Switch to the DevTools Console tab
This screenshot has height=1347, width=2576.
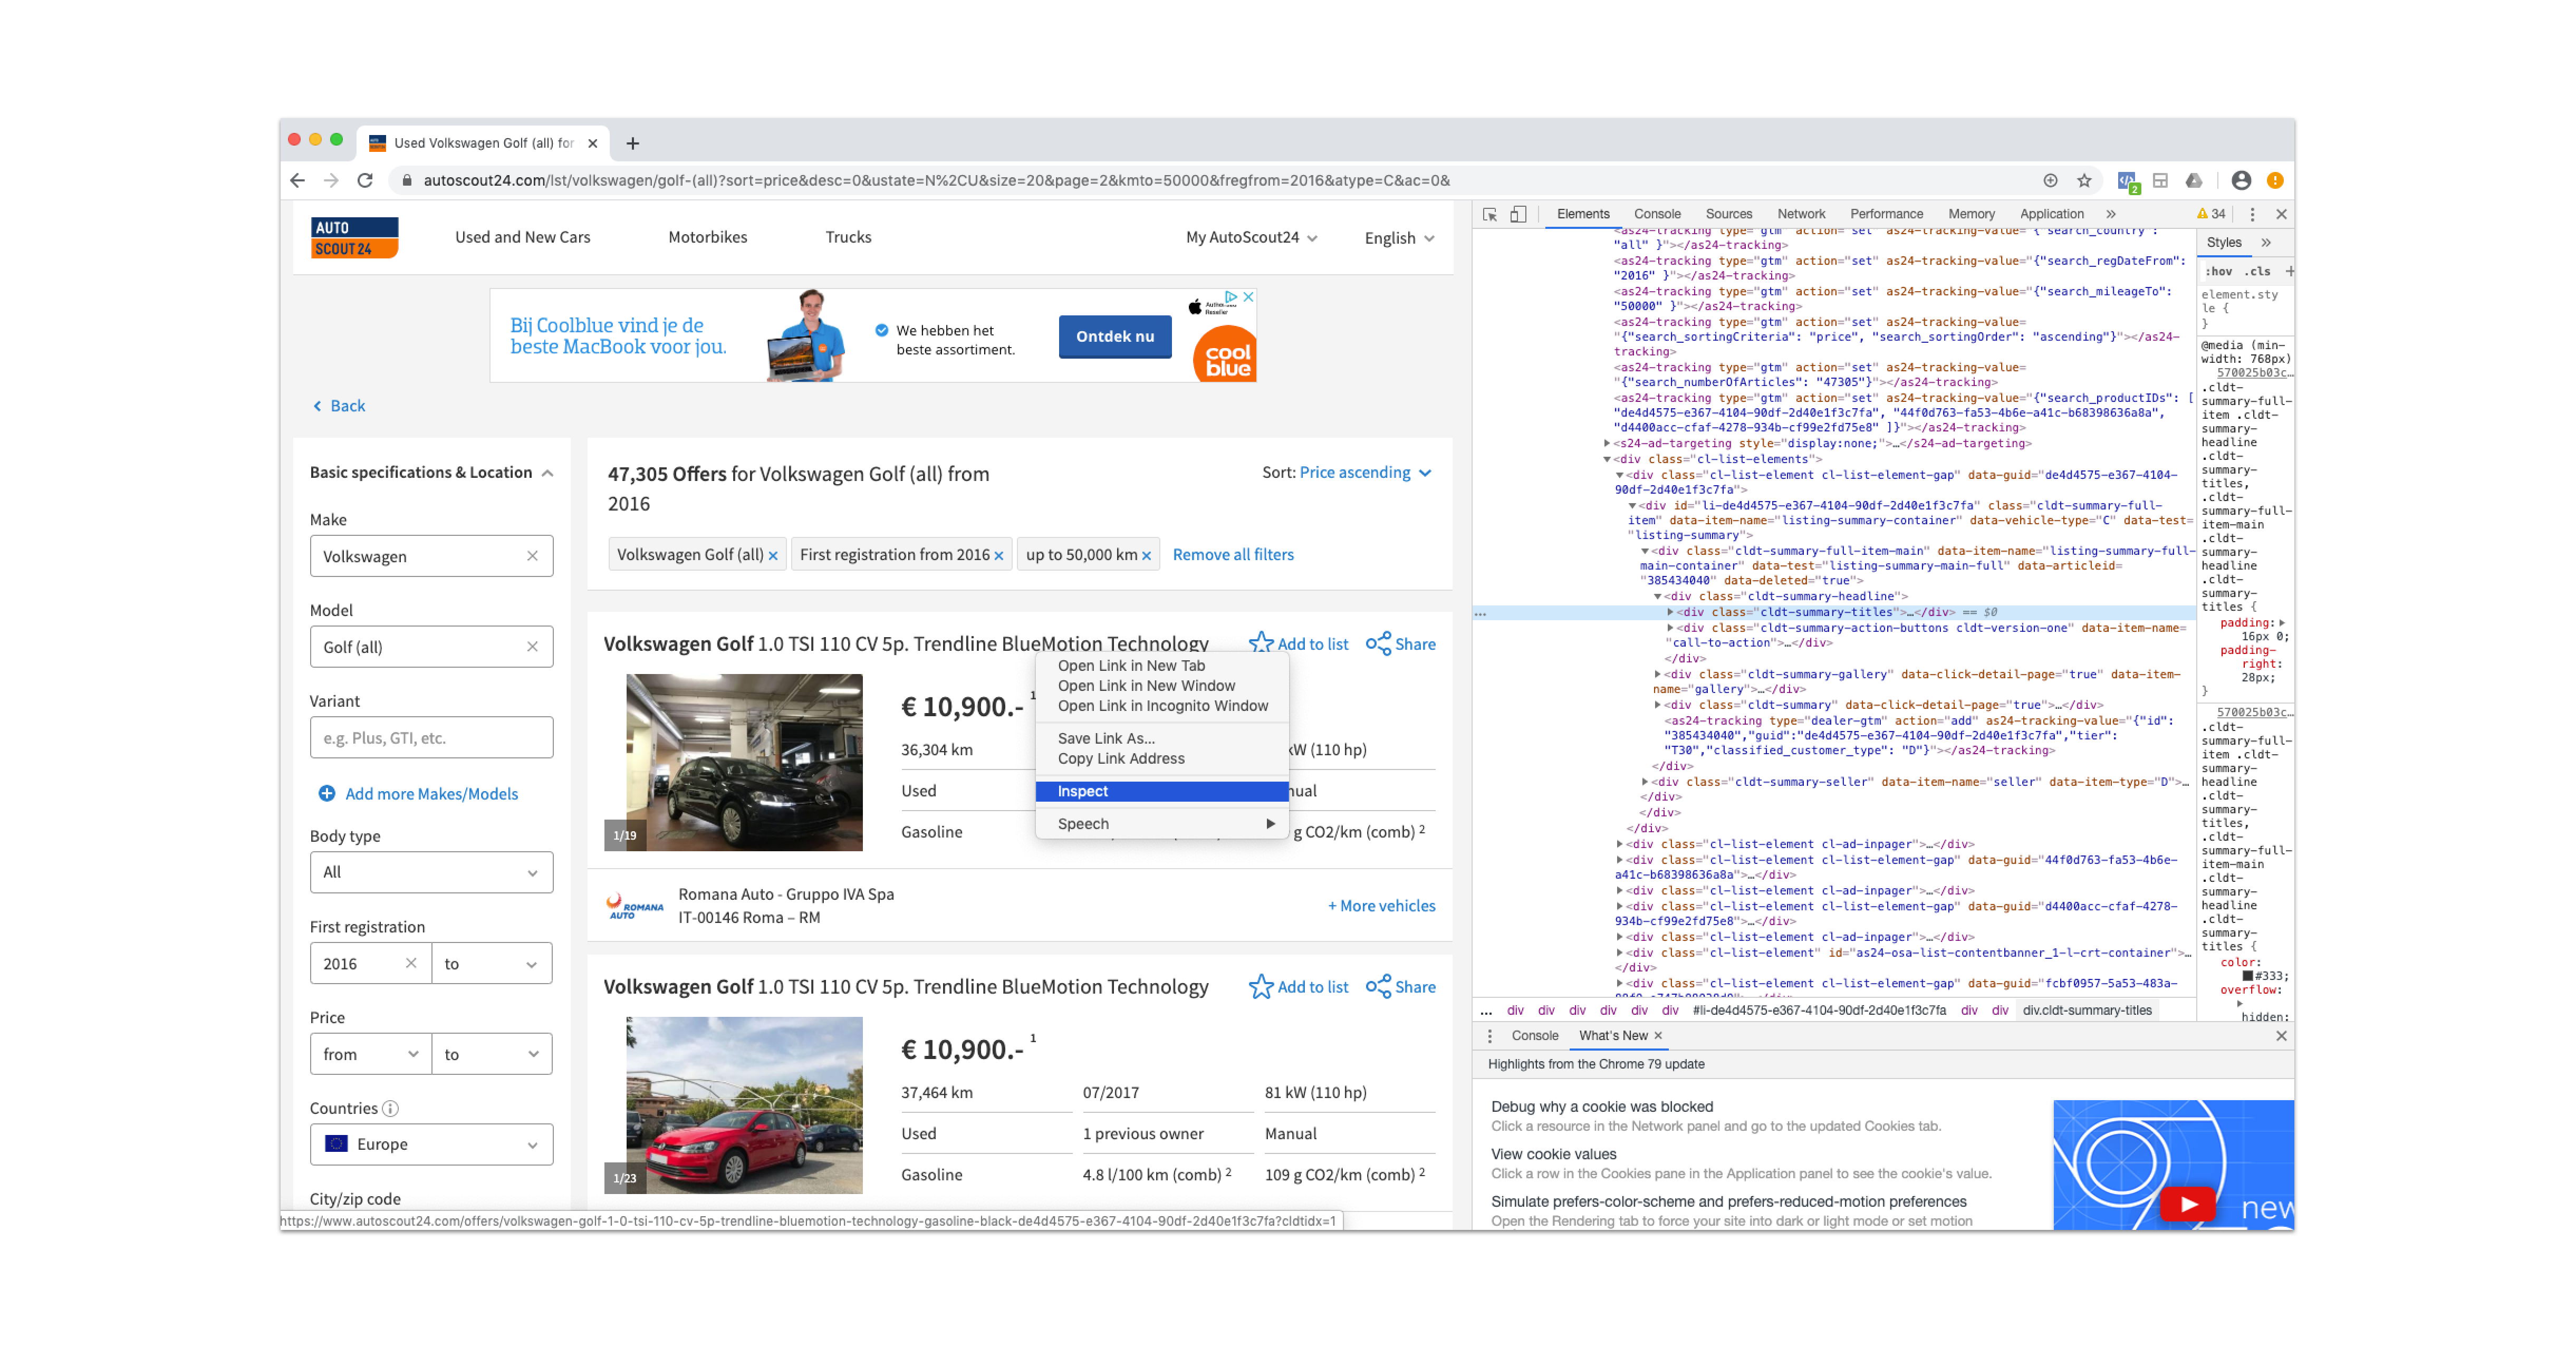pyautogui.click(x=1657, y=214)
